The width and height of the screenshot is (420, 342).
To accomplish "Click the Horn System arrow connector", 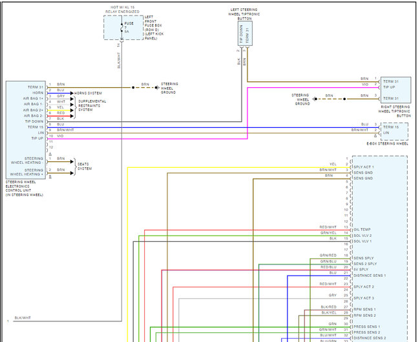I will [71, 94].
